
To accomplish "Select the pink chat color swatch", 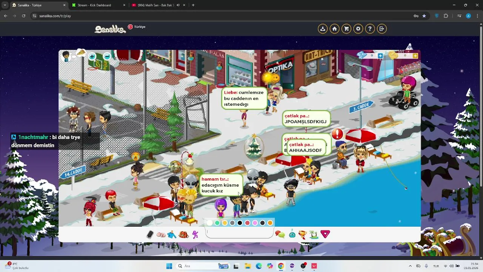I will pos(255,223).
